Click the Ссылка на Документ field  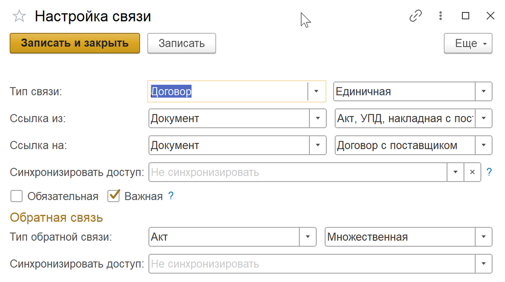[x=229, y=146]
